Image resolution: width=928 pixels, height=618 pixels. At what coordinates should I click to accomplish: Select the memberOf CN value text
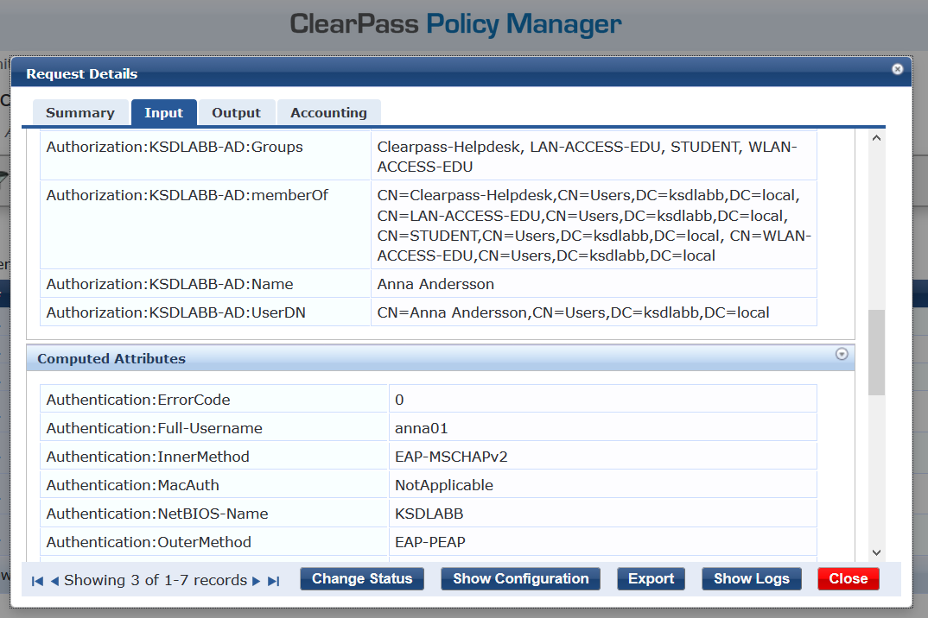pyautogui.click(x=594, y=225)
